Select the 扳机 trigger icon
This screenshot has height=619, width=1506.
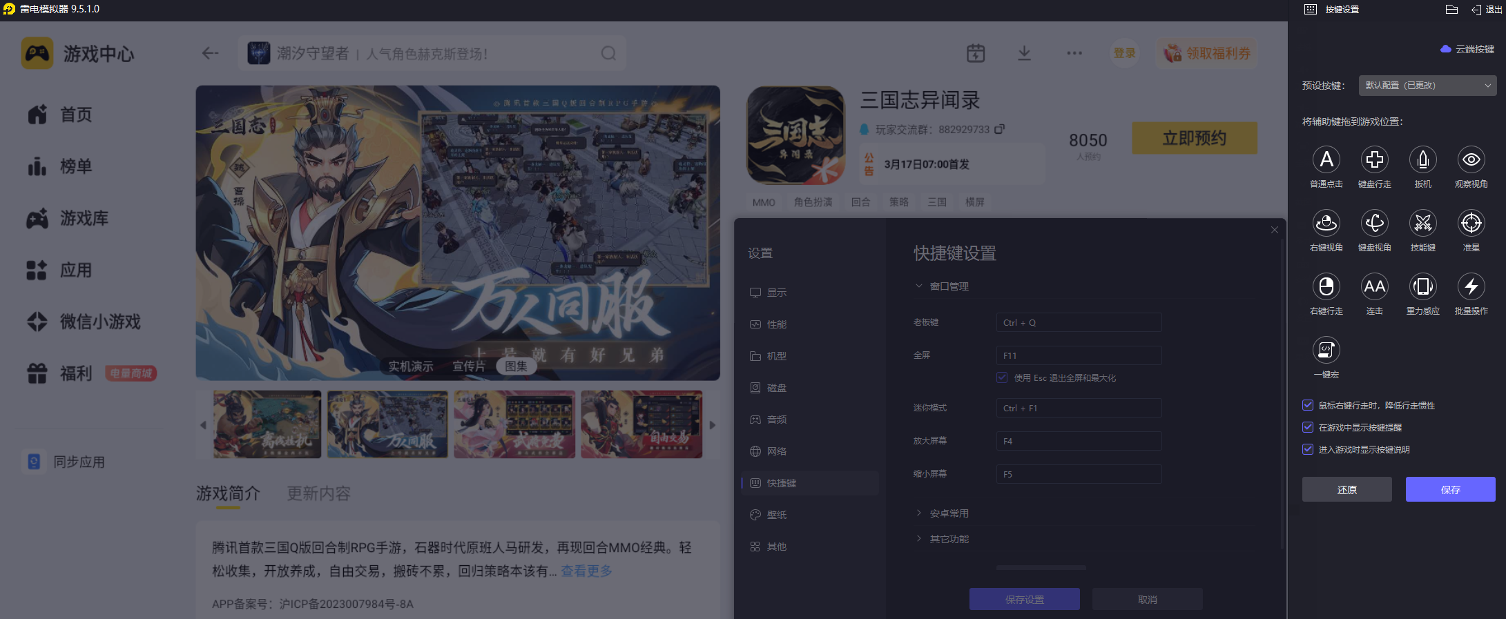tap(1422, 159)
